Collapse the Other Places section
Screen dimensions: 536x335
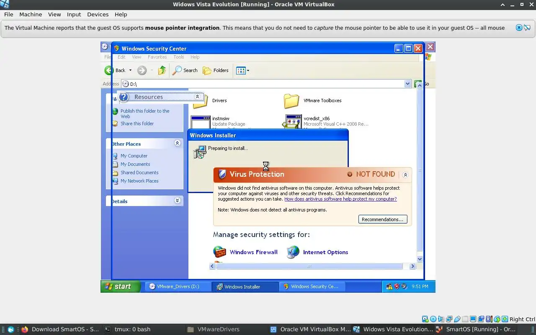coord(177,143)
